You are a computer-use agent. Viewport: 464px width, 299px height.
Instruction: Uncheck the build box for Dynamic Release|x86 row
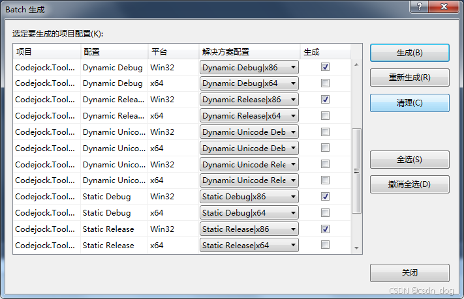tap(325, 100)
